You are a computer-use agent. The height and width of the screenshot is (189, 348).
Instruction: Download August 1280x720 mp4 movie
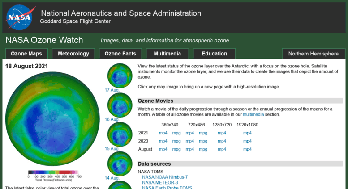(x=222, y=149)
